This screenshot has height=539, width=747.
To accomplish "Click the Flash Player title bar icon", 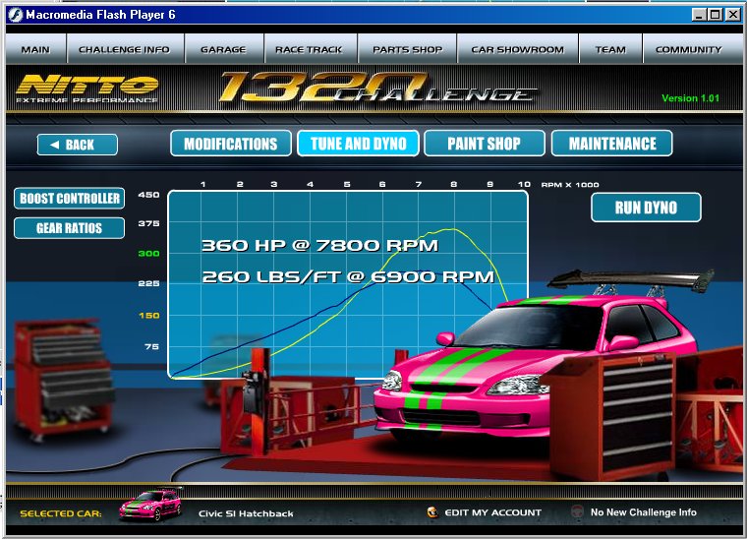I will [x=14, y=14].
